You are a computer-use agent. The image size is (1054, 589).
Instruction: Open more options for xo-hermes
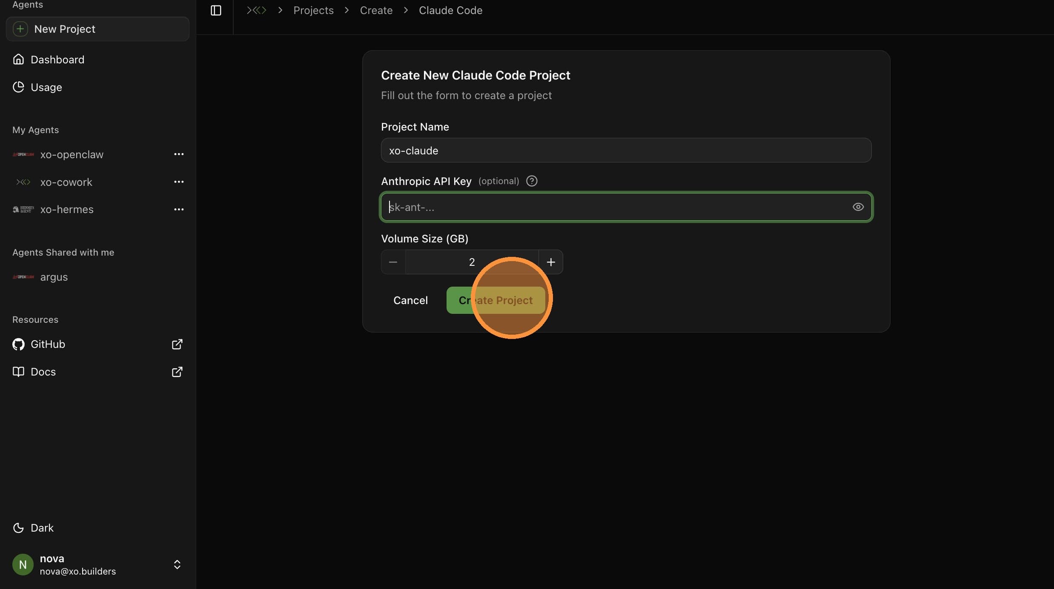click(179, 209)
